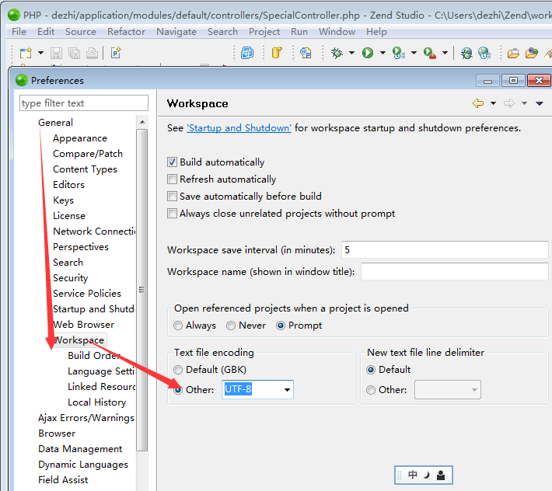The image size is (552, 491).
Task: Open the Run dropdown arrow
Action: (383, 53)
